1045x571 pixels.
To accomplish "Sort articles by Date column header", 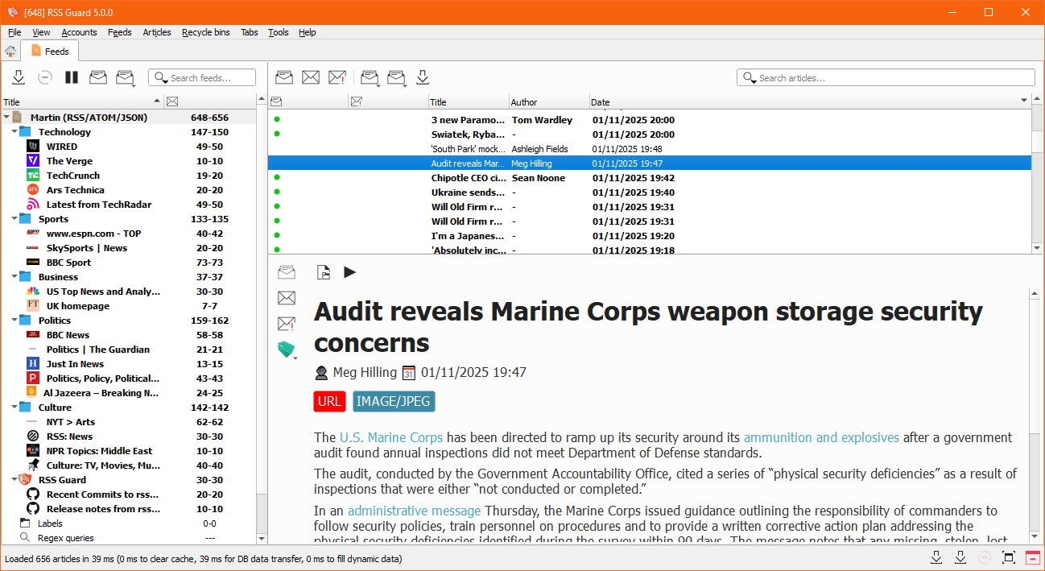I will coord(810,101).
